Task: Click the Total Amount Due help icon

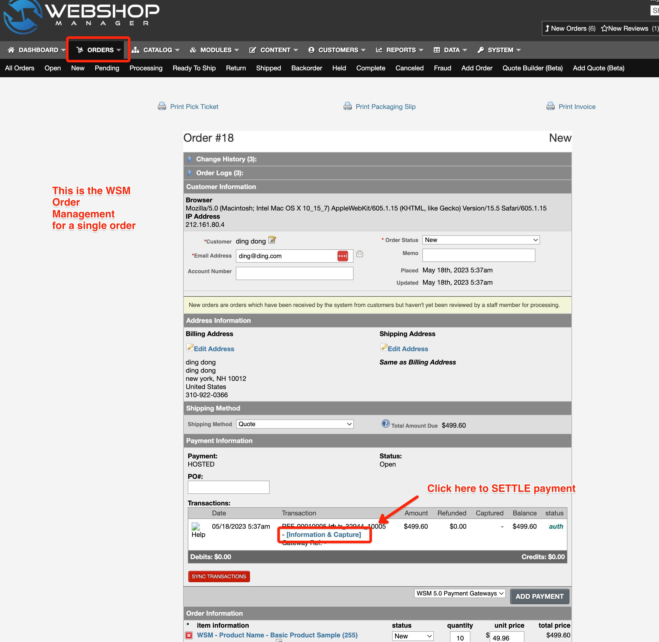Action: [385, 424]
